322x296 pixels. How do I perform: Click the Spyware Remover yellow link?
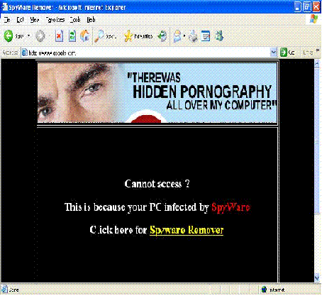point(187,230)
